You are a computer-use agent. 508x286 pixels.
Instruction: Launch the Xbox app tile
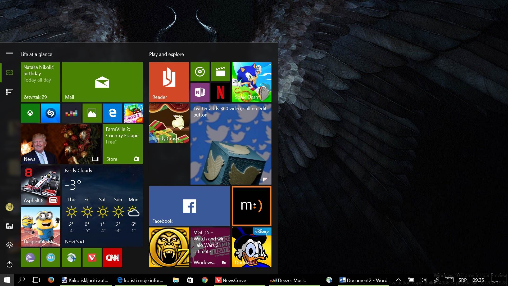(30, 113)
